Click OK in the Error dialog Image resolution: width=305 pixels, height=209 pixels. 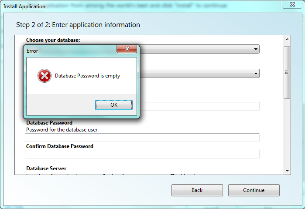[114, 105]
